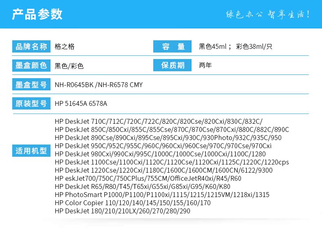
Task: Click the line starting HP DeskJet R65/R80
Action: 142,186
